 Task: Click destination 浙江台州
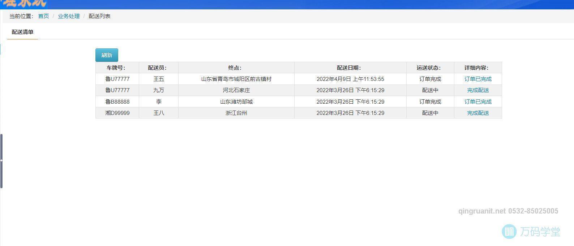click(236, 113)
